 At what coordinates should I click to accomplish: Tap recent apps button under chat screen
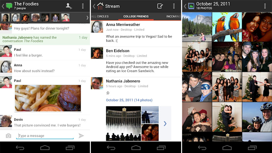[70, 148]
